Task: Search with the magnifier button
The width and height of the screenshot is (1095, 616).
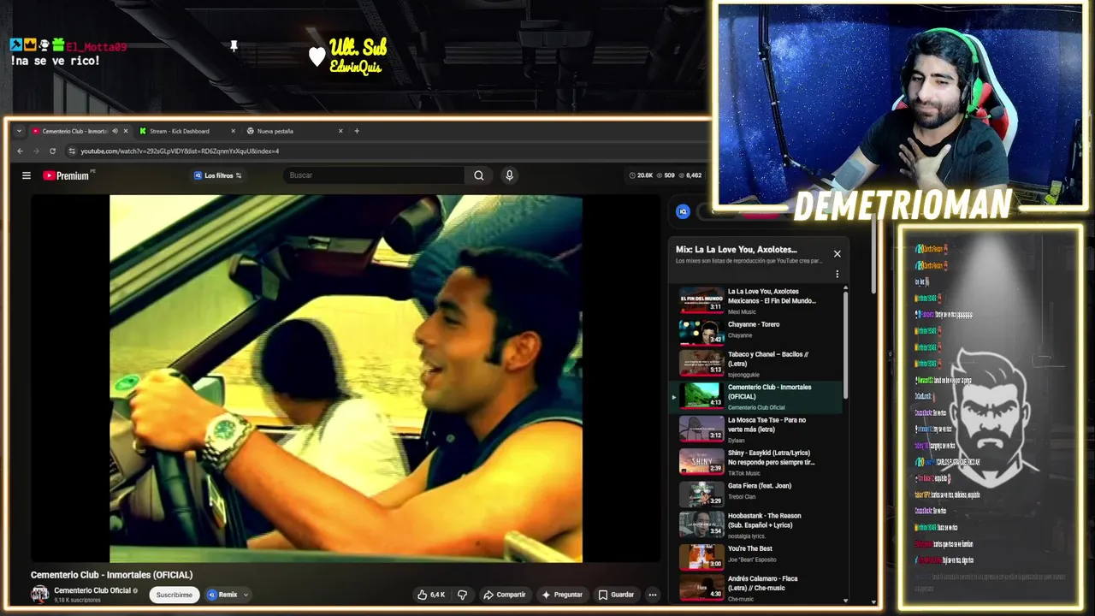Action: 479,175
